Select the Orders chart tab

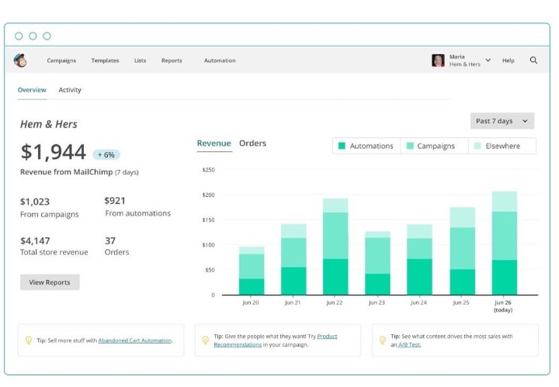point(252,143)
